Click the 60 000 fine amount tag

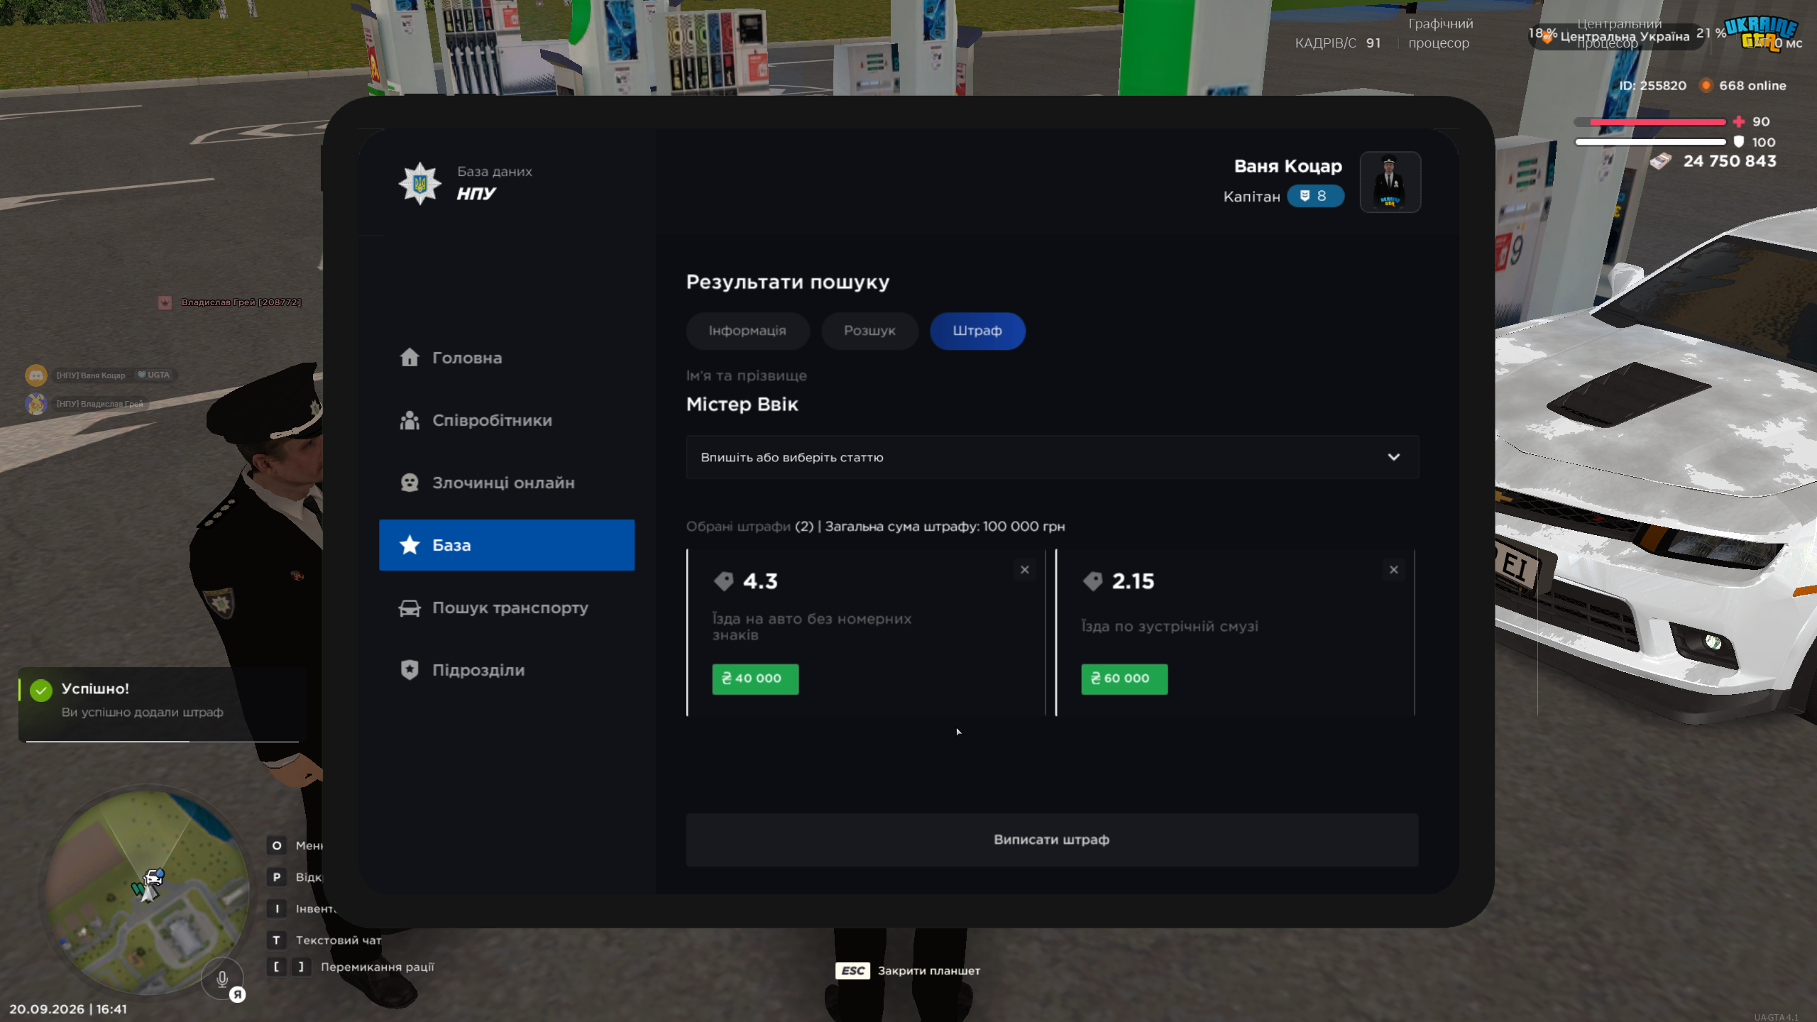click(x=1124, y=679)
